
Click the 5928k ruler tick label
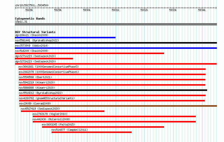tap(29, 10)
